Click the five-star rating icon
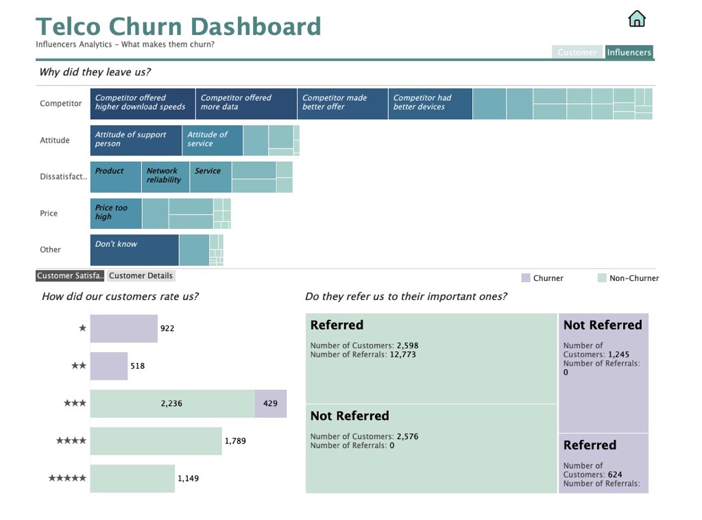Screen dimensions: 702x520 pyautogui.click(x=67, y=478)
